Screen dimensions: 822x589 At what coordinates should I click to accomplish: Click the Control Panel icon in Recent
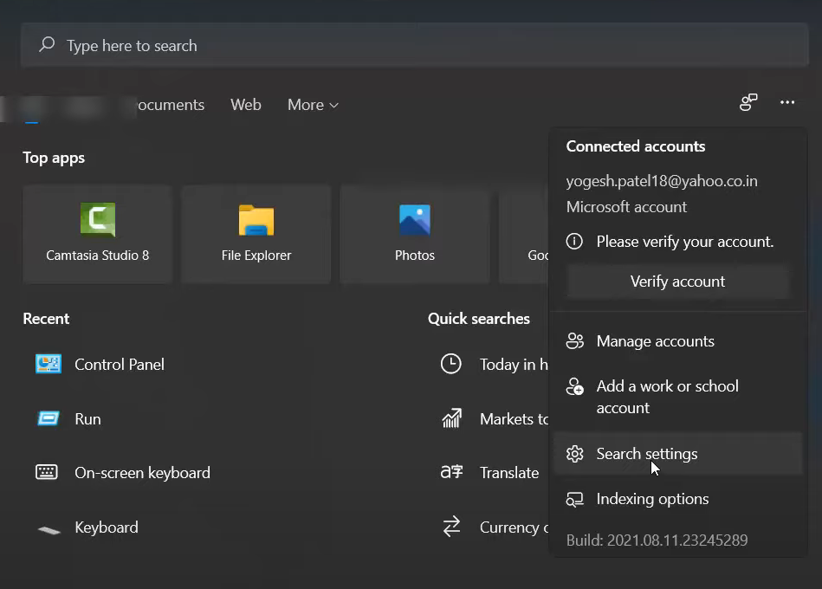pyautogui.click(x=49, y=365)
